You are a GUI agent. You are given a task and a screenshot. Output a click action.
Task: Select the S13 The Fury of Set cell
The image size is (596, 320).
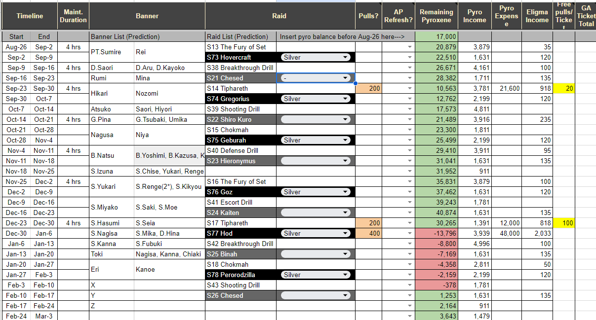click(x=240, y=47)
